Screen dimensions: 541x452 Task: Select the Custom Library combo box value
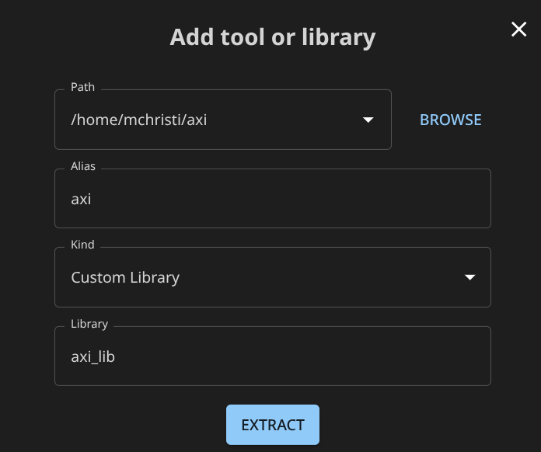pos(125,277)
